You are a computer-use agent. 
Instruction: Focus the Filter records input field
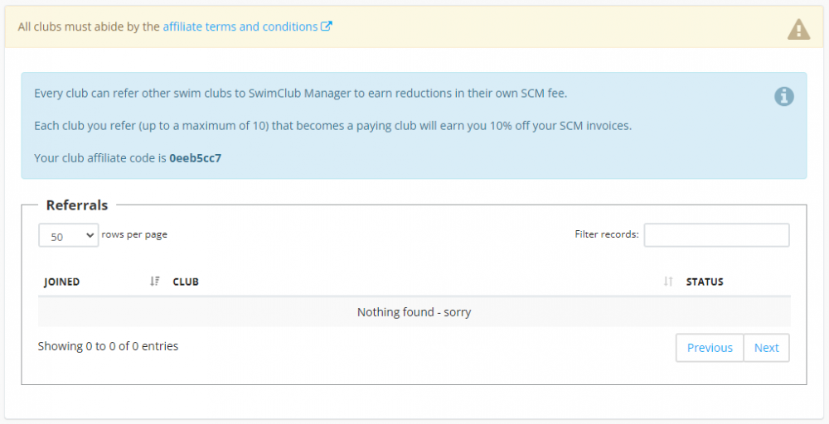pyautogui.click(x=716, y=235)
